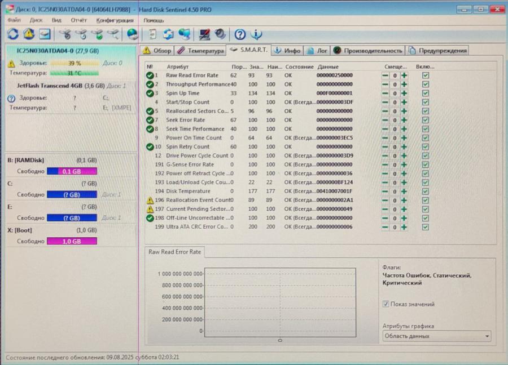Image resolution: width=508 pixels, height=365 pixels.
Task: Click the refresh disk info toolbar icon
Action: [12, 34]
